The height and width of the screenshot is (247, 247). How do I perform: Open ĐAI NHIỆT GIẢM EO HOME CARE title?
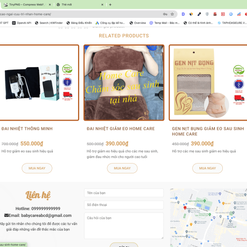[121, 128]
